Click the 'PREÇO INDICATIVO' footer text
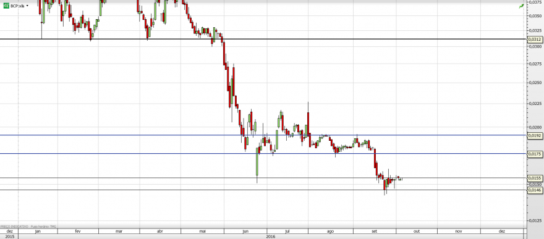The image size is (544, 239). coord(14,226)
